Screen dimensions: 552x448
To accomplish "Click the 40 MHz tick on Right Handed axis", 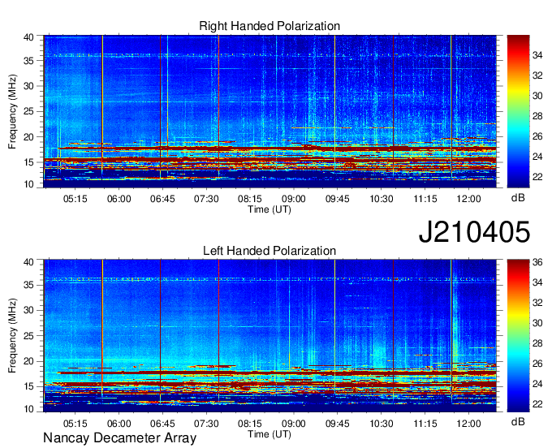I will 28,37.
